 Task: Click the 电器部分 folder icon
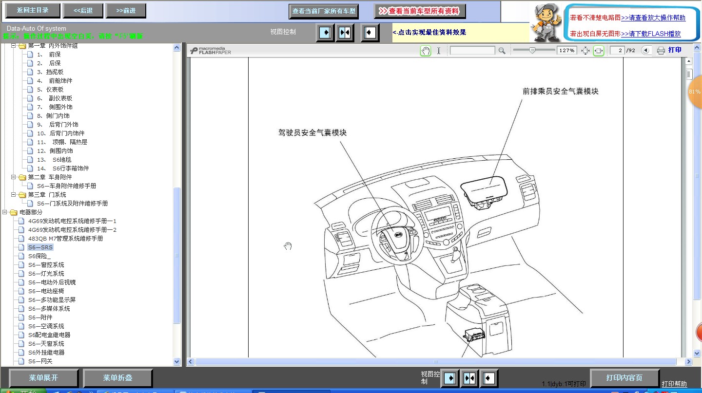[13, 212]
